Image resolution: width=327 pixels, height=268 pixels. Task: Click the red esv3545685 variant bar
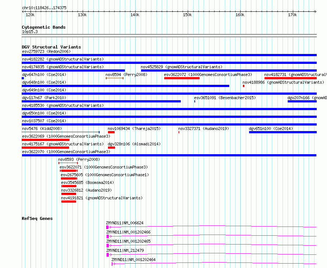69,186
